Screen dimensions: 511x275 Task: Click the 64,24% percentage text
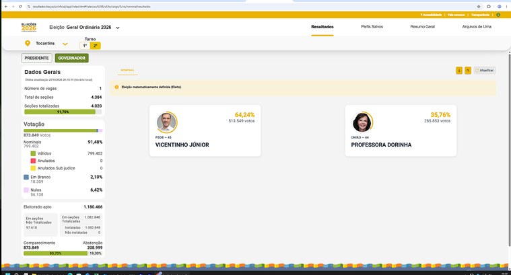pyautogui.click(x=244, y=115)
